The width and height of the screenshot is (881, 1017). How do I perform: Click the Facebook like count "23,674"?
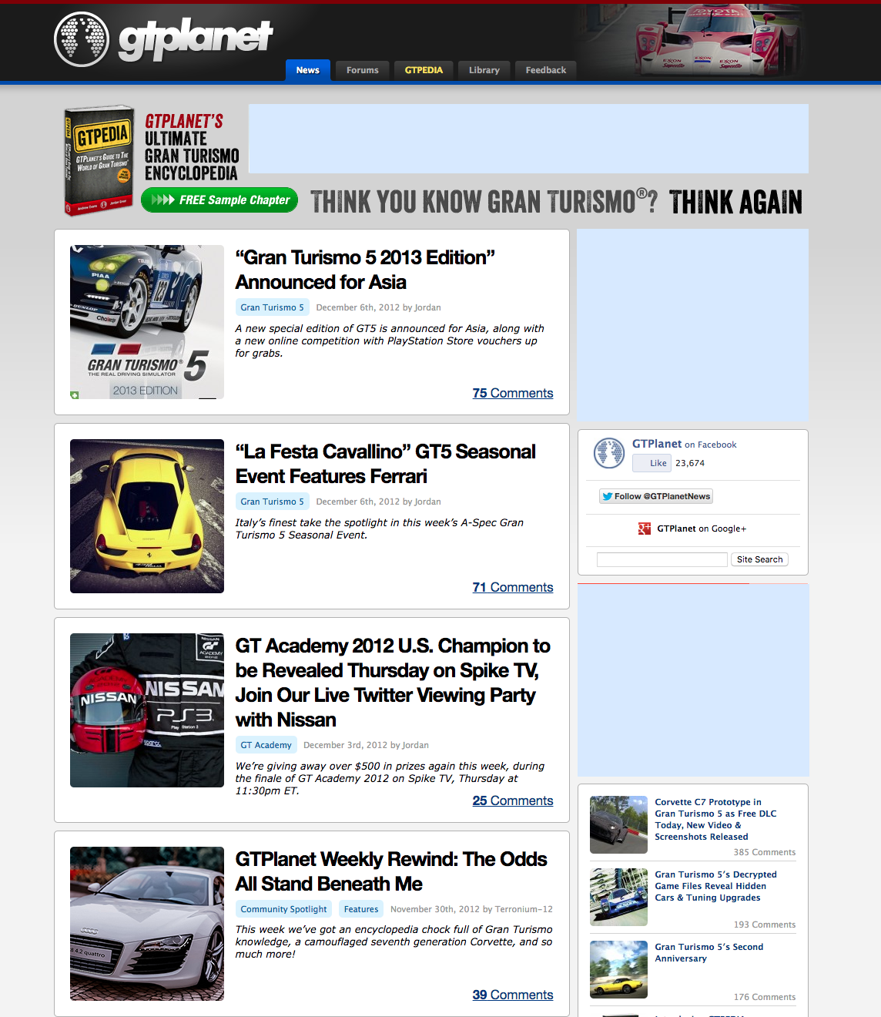(x=690, y=463)
